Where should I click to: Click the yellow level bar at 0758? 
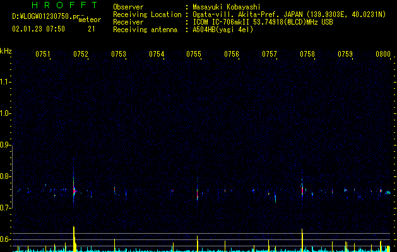click(302, 240)
